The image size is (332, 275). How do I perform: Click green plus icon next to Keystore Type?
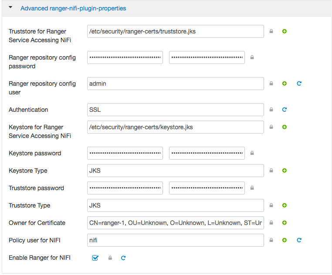[285, 171]
